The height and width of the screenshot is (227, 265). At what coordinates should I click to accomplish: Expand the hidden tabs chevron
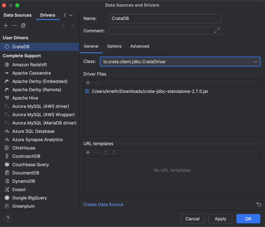pos(71,15)
